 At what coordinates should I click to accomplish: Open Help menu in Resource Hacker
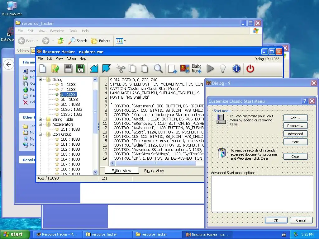click(x=83, y=59)
